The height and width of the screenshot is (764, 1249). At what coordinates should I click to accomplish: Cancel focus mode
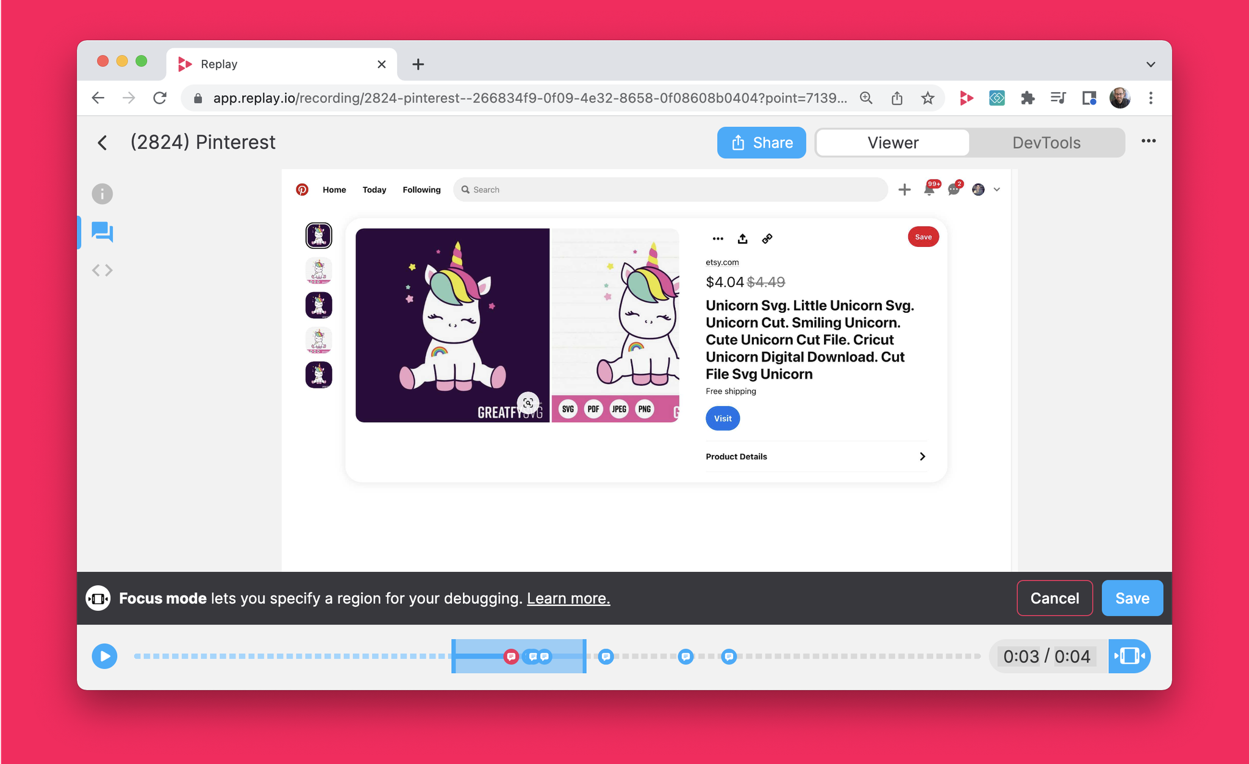pos(1054,598)
